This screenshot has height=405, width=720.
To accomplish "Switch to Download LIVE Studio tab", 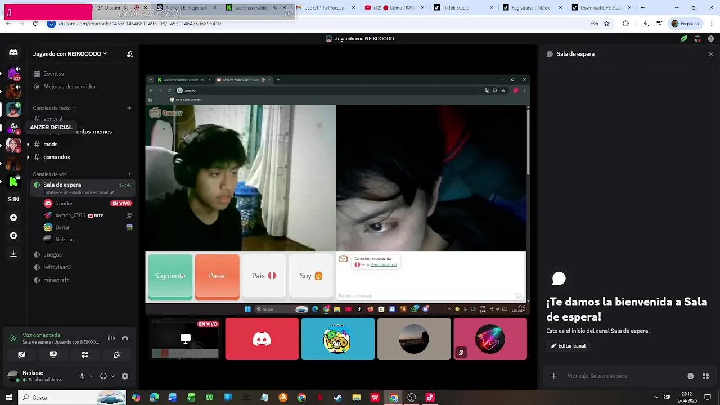I will point(602,8).
